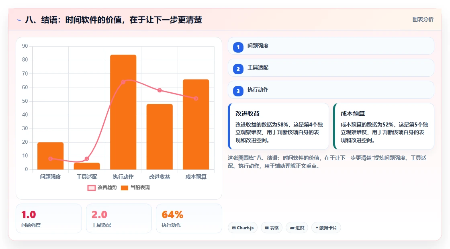Click the 执行动作 x-axis label
This screenshot has height=249, width=450.
point(123,177)
